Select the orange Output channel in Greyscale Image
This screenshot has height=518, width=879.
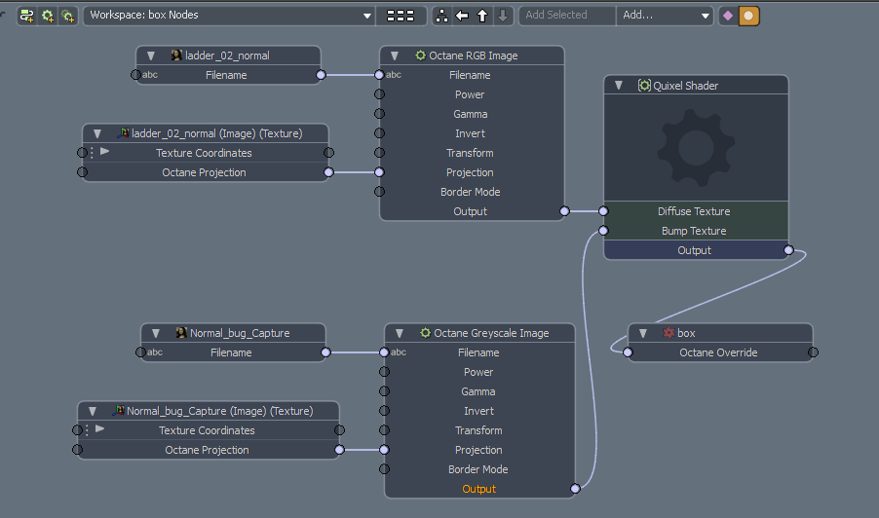click(478, 489)
